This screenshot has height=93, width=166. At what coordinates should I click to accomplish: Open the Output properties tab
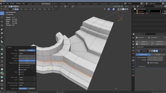pyautogui.click(x=133, y=45)
